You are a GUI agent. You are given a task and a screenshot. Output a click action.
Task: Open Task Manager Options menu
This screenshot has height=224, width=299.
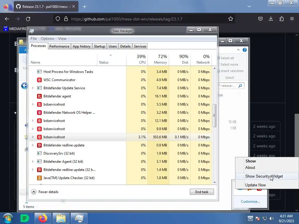pos(47,39)
